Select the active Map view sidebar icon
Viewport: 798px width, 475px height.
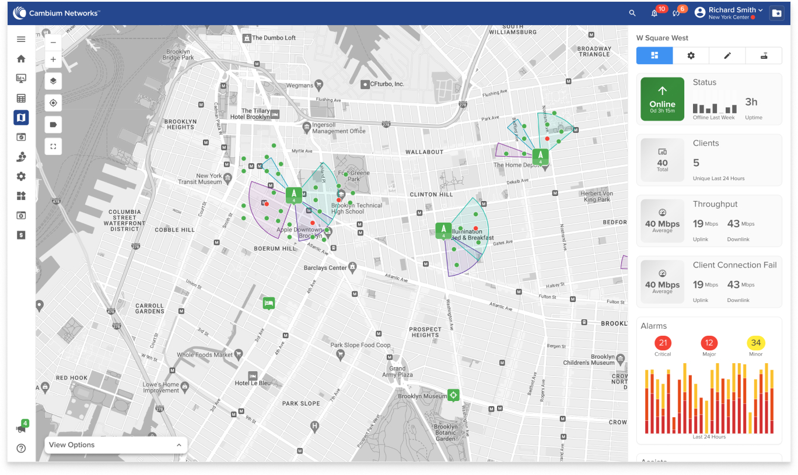[x=21, y=118]
